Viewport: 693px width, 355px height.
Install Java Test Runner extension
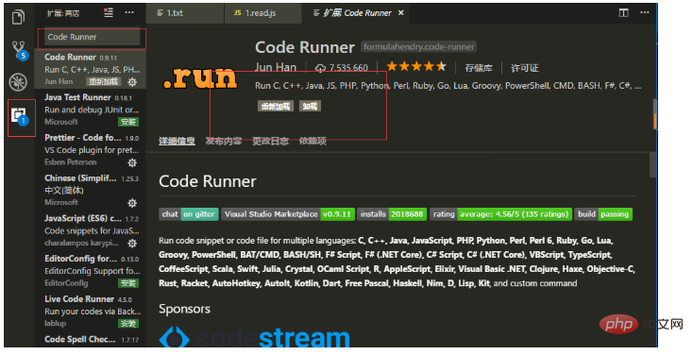pos(128,122)
